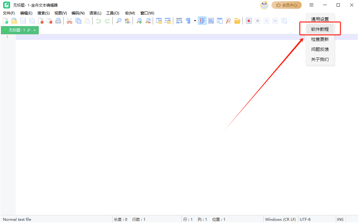Cut selection with scissors icon

pos(69,21)
